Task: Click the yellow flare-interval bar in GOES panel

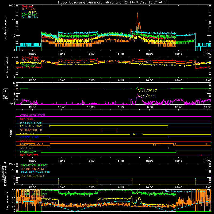Action: click(x=135, y=99)
